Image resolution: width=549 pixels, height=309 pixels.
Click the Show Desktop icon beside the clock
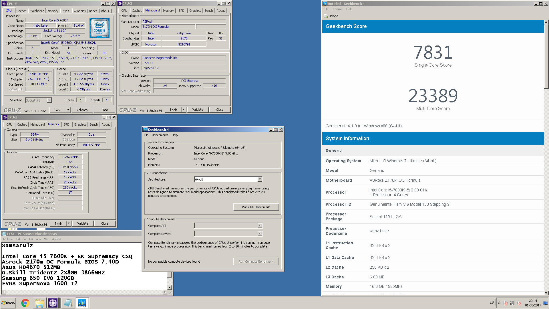click(x=546, y=303)
